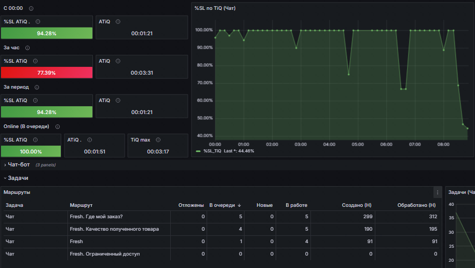475x268 pixels.
Task: Click info icon next to 'За период'
Action: (x=37, y=87)
